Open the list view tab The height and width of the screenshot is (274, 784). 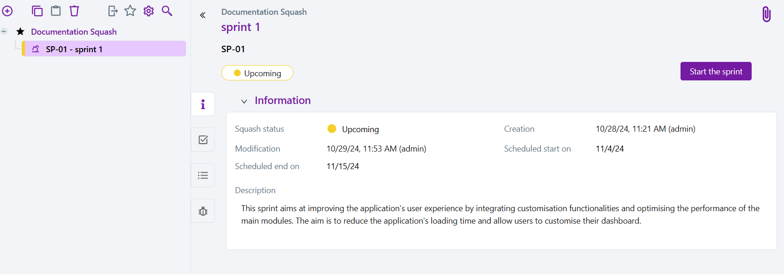(x=203, y=175)
